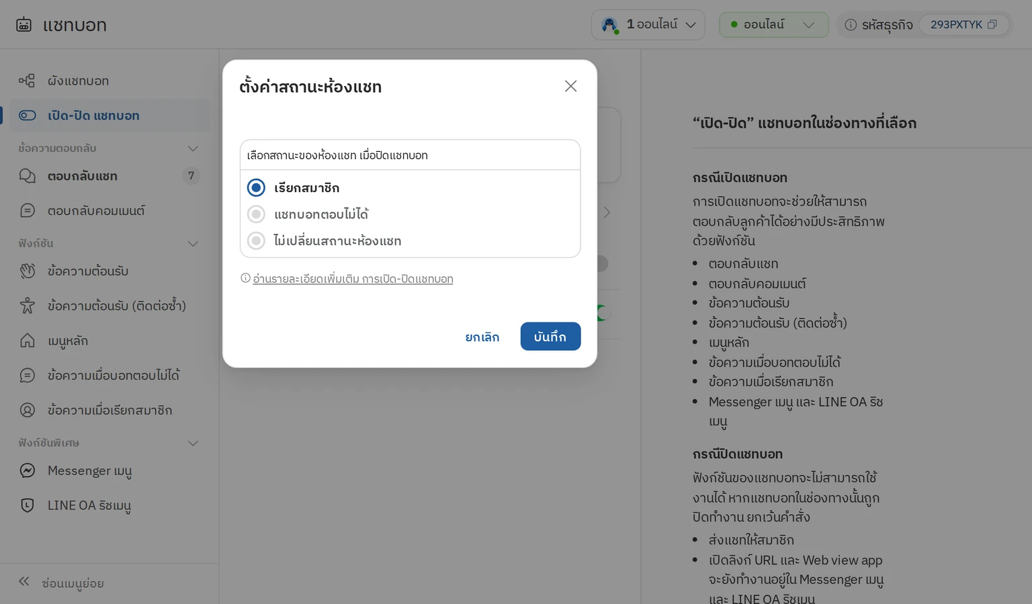Open อ่านรายละเอียดเพิ่มเติม การเปิด-ปิดแชทบอท link

pos(353,279)
